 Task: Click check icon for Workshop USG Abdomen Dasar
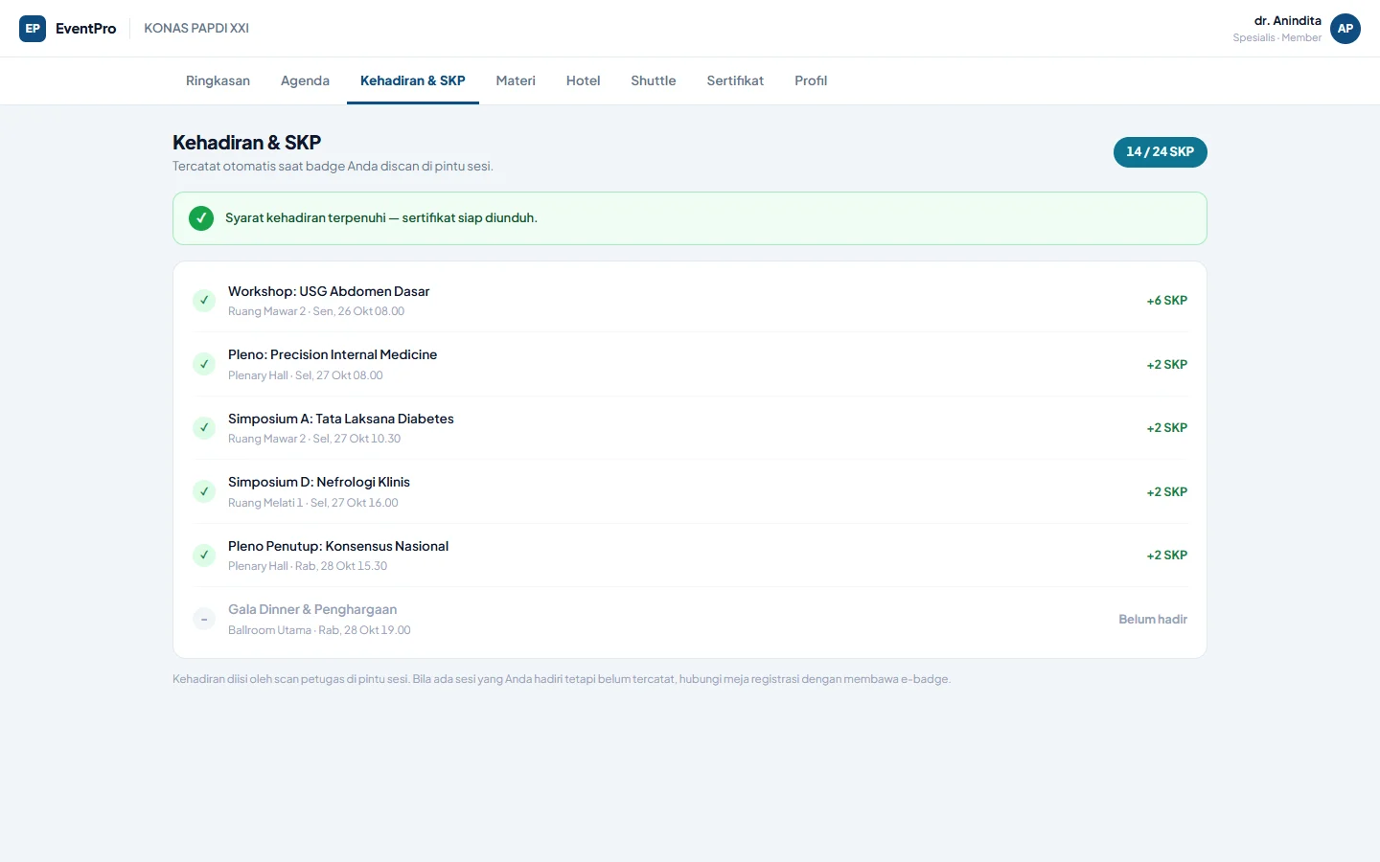(x=204, y=301)
